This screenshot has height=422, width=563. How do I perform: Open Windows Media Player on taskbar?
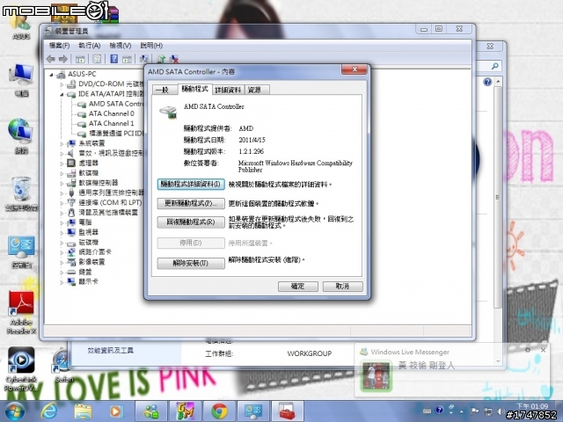pyautogui.click(x=115, y=411)
